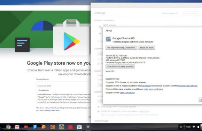Click About Chrome OS in Settings header
202x131 pixels.
(170, 13)
